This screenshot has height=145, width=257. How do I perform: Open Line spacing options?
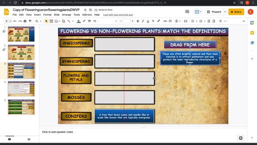[186, 21]
